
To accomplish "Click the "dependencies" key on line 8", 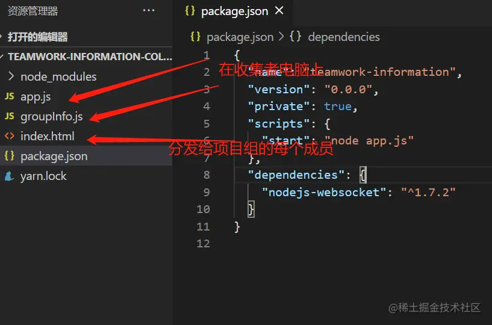I will point(296,175).
